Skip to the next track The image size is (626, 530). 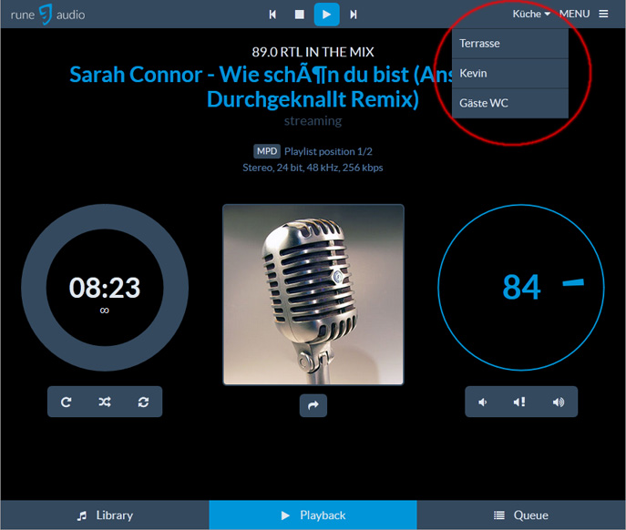[354, 15]
